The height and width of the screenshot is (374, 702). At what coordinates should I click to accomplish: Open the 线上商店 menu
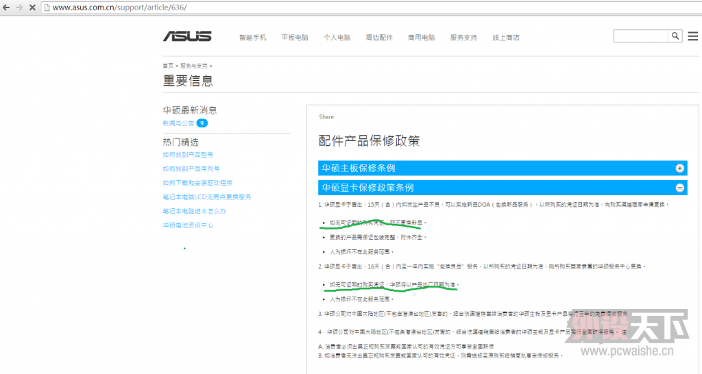506,38
